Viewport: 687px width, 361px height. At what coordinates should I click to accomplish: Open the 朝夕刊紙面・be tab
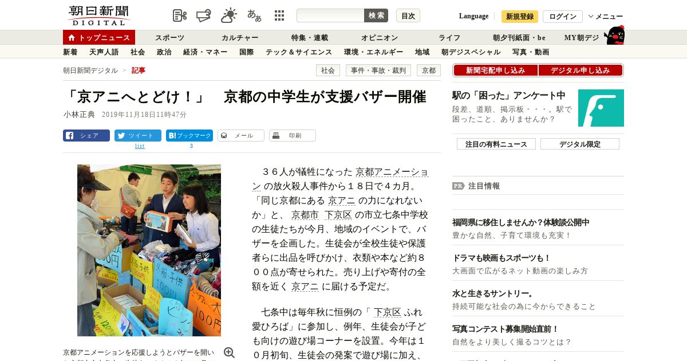(x=519, y=38)
